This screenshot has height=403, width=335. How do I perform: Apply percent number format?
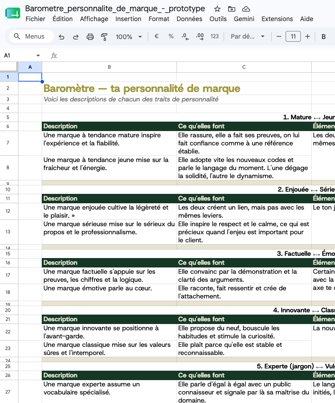(x=171, y=36)
